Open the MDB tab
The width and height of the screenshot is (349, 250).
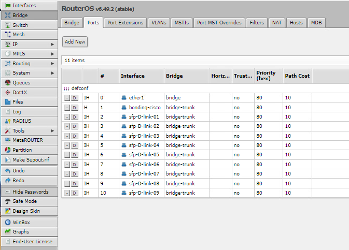(316, 23)
